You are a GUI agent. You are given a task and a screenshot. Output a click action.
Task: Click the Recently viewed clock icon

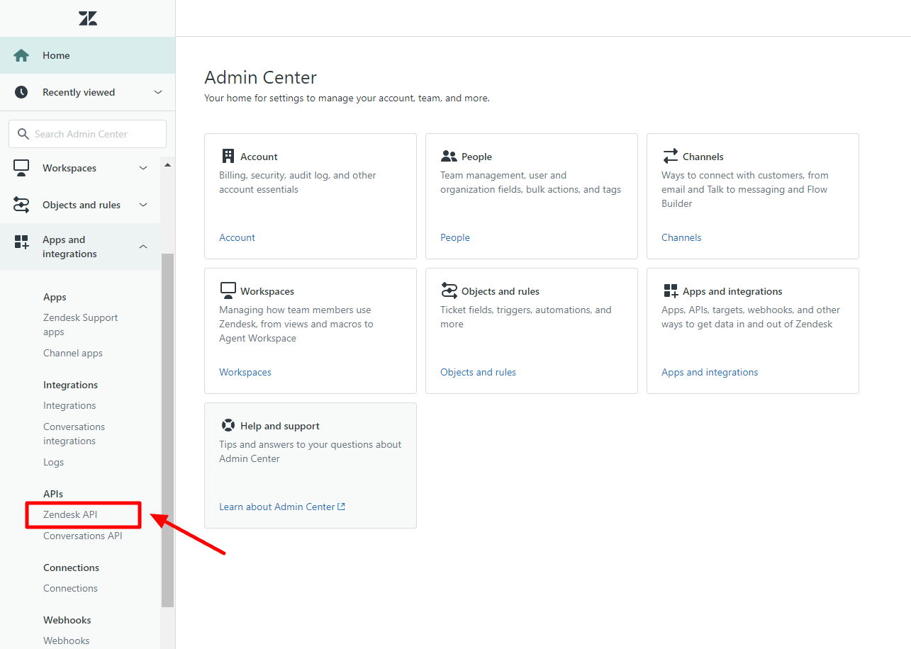[21, 92]
